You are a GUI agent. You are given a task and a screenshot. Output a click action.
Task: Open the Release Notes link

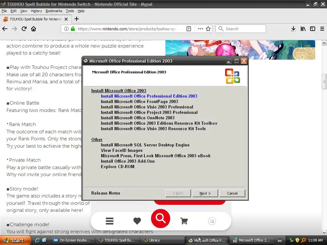coord(105,193)
